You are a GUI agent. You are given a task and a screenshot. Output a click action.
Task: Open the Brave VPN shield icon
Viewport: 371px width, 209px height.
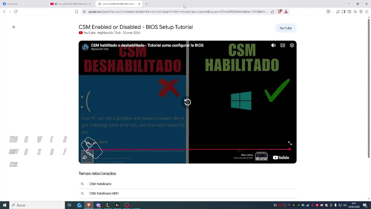coord(361,12)
